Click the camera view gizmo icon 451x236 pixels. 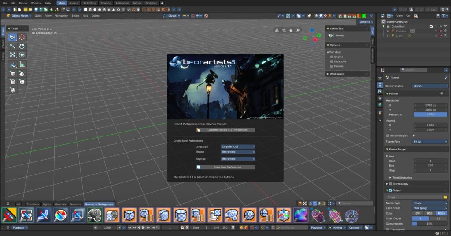pyautogui.click(x=284, y=30)
